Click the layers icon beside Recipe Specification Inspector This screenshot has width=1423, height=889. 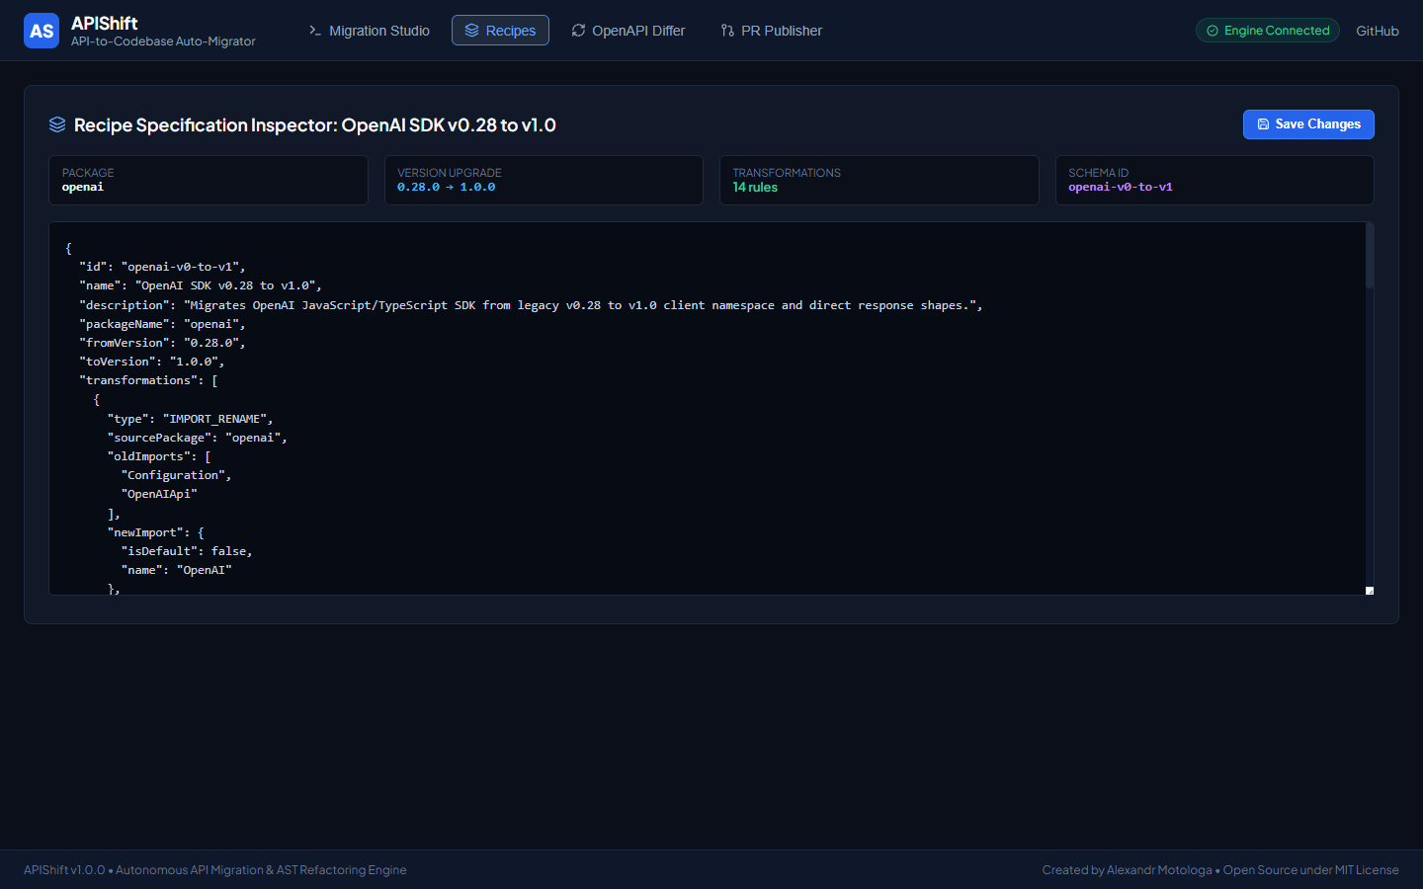coord(57,124)
